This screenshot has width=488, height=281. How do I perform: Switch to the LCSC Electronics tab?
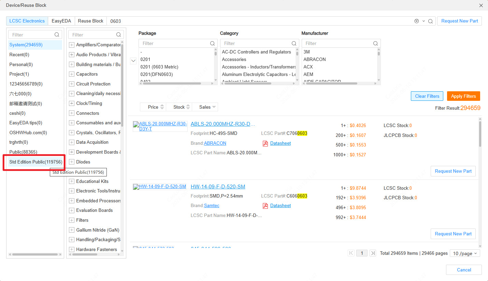pyautogui.click(x=27, y=21)
